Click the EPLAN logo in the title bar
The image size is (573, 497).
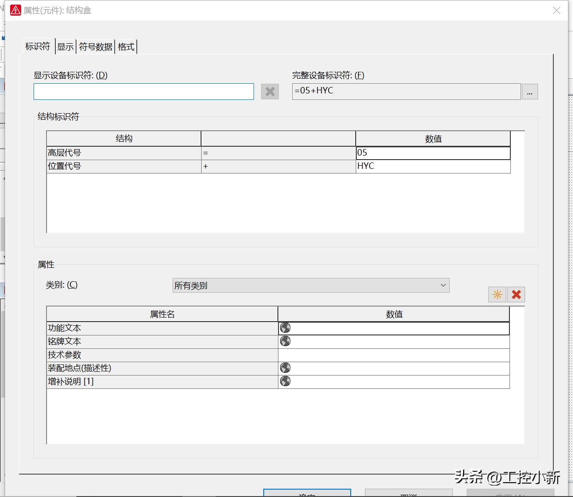click(15, 10)
